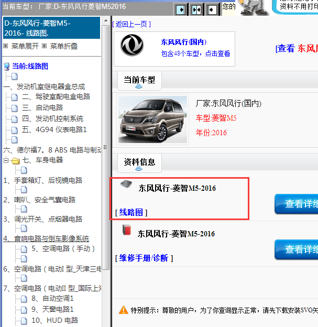Click 菜单折叠 to collapse all menus
Viewport: 318px width, 327px height.
(64, 46)
